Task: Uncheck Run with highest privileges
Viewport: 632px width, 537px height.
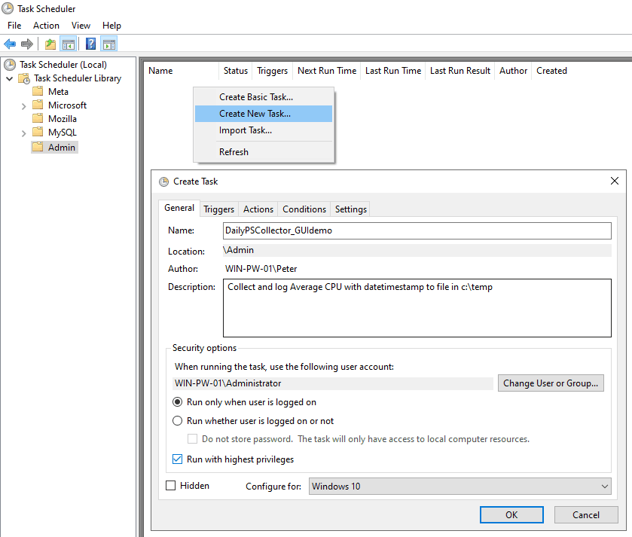Action: tap(177, 459)
